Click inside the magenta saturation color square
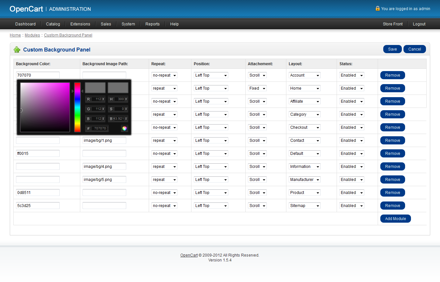The width and height of the screenshot is (440, 282). click(x=45, y=107)
